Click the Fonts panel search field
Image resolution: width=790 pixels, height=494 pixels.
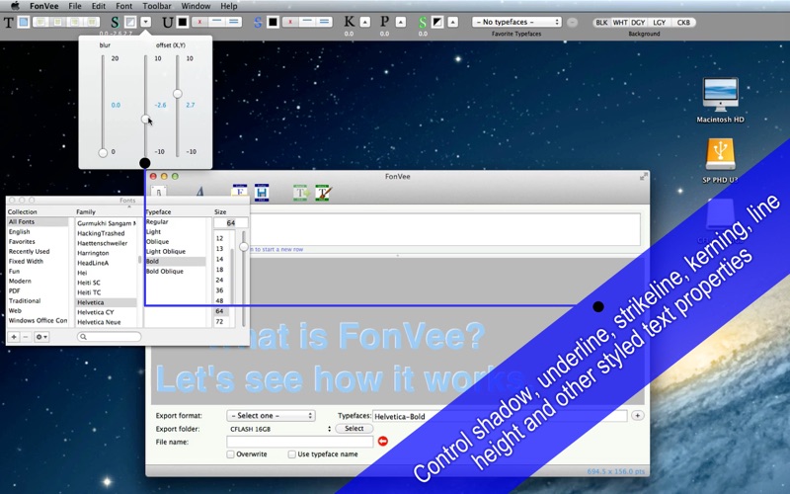pos(109,336)
